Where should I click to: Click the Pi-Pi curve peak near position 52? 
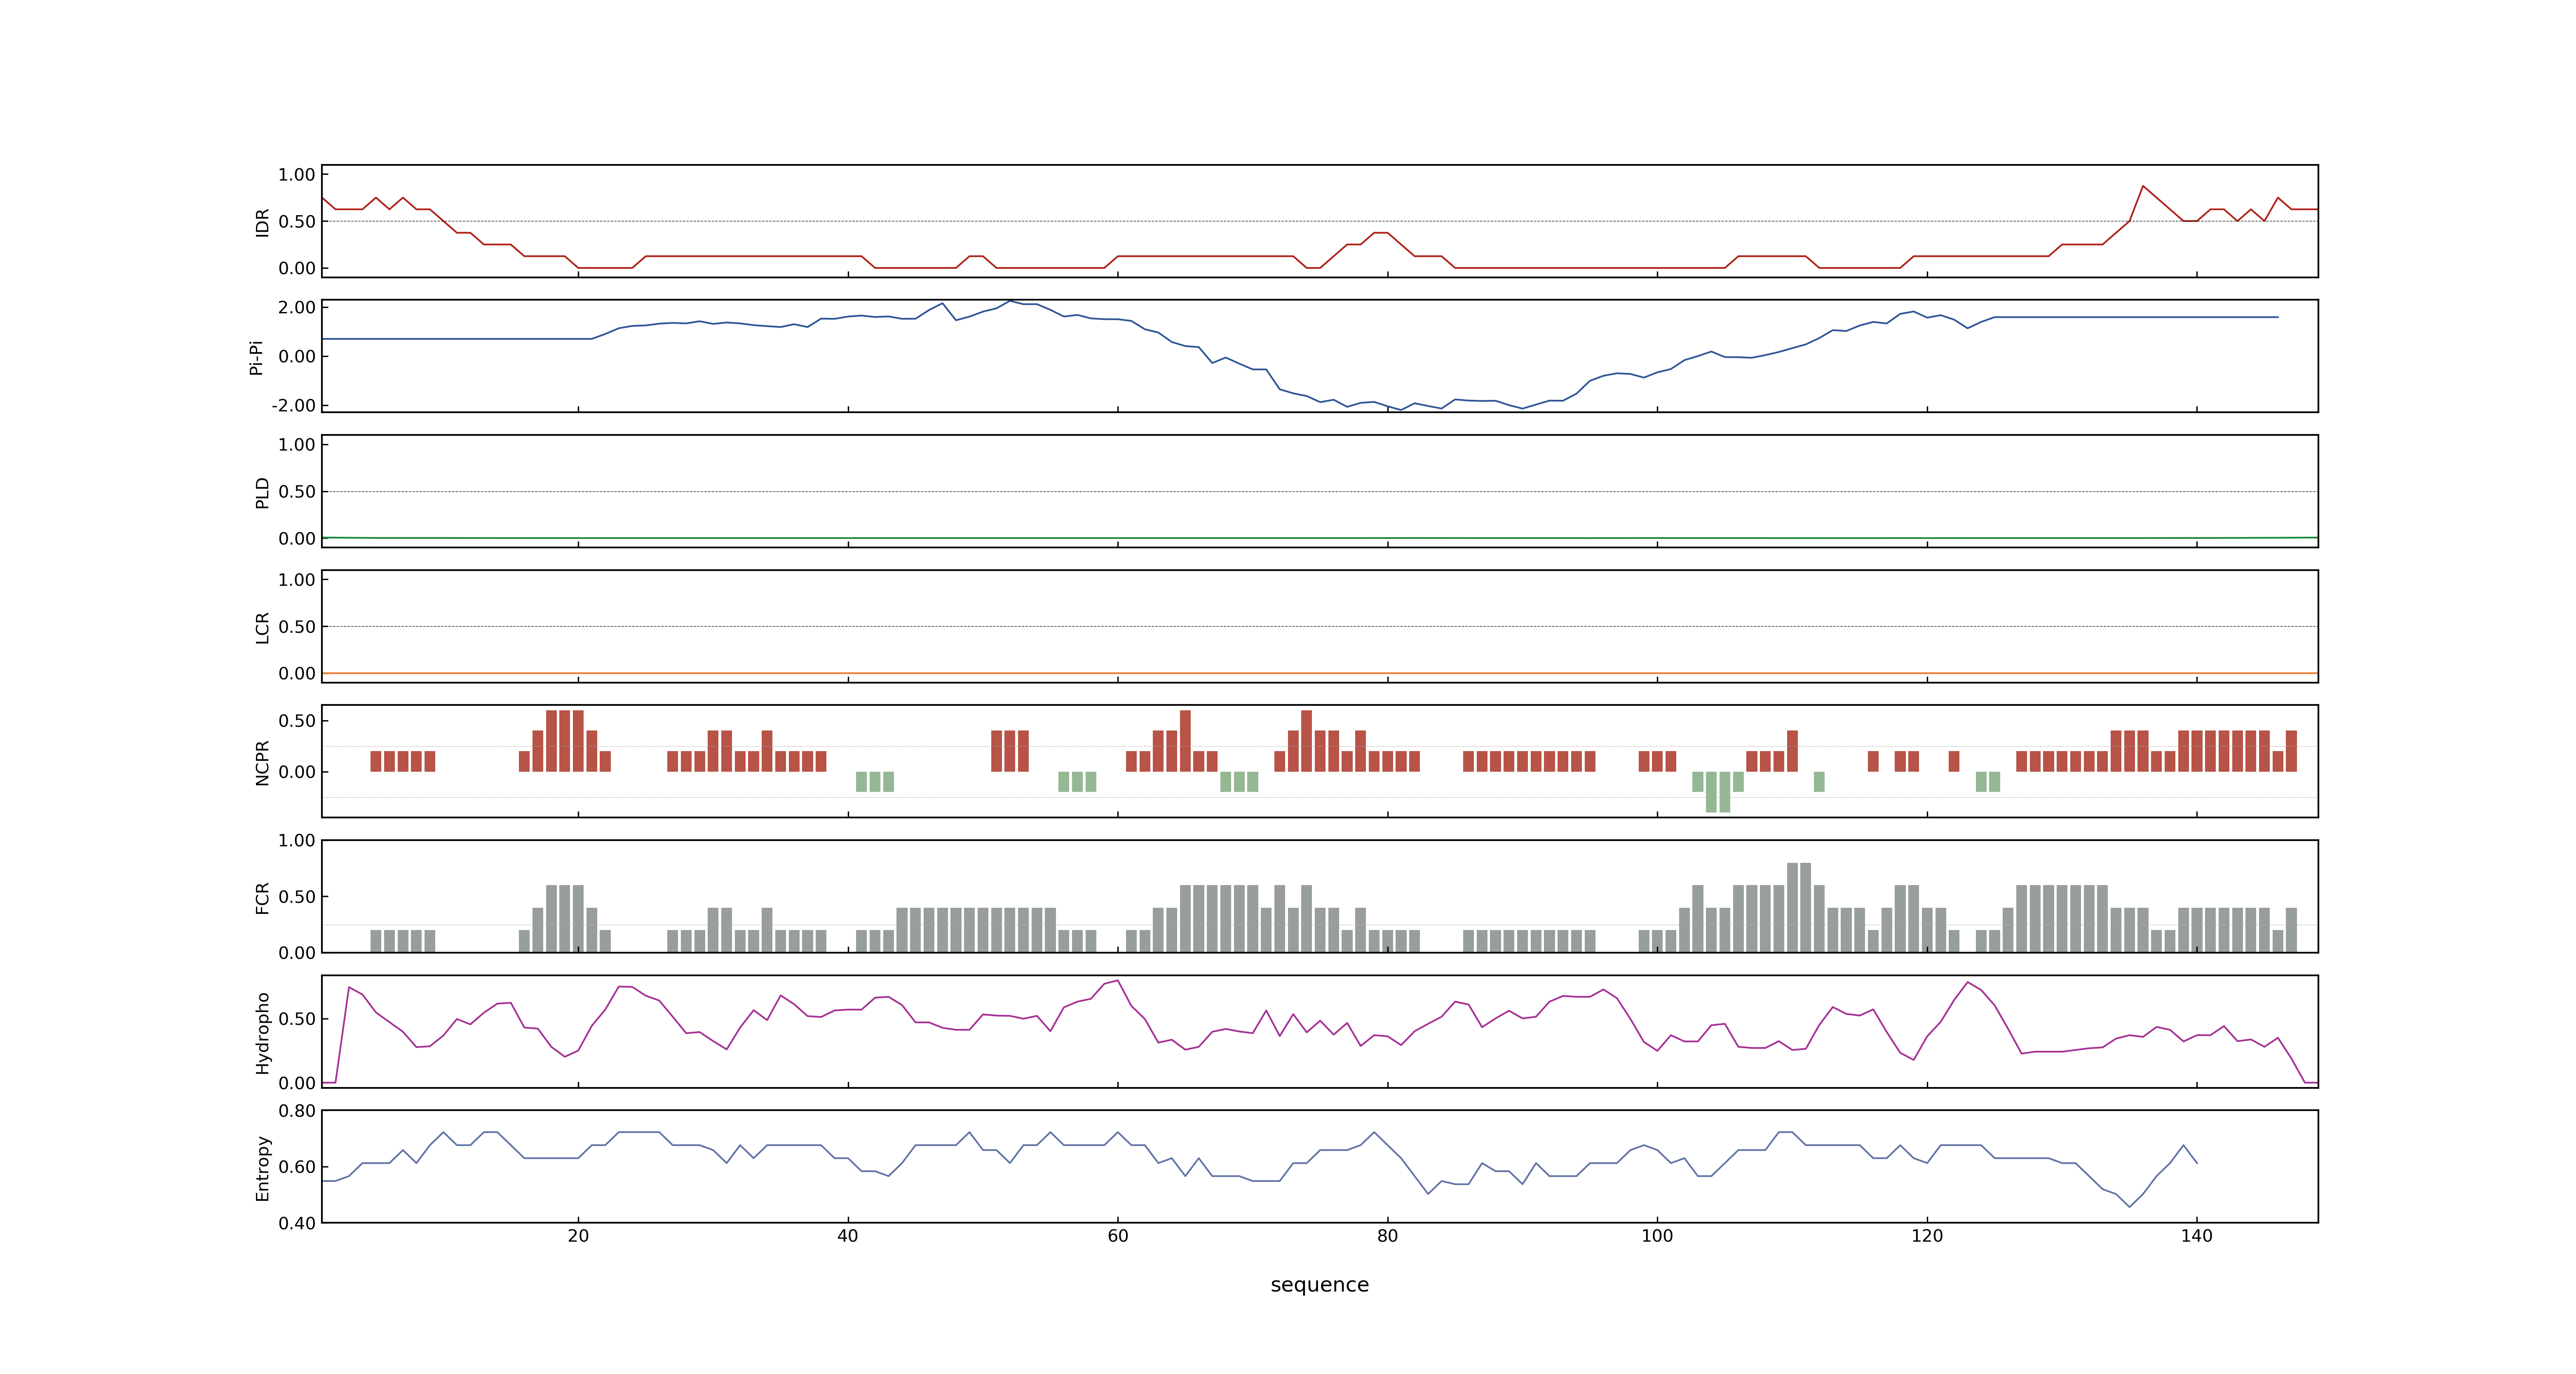[x=1010, y=301]
